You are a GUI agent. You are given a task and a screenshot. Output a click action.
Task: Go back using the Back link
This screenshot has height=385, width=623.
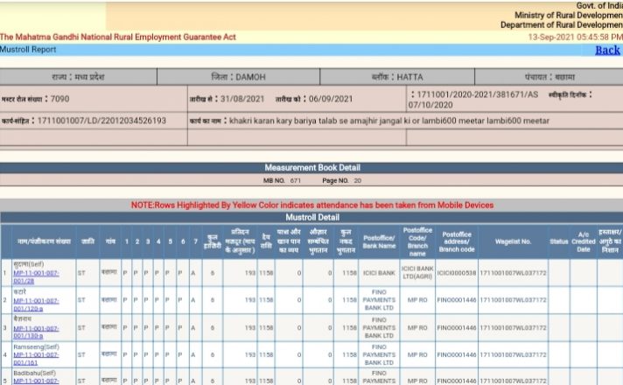[607, 50]
